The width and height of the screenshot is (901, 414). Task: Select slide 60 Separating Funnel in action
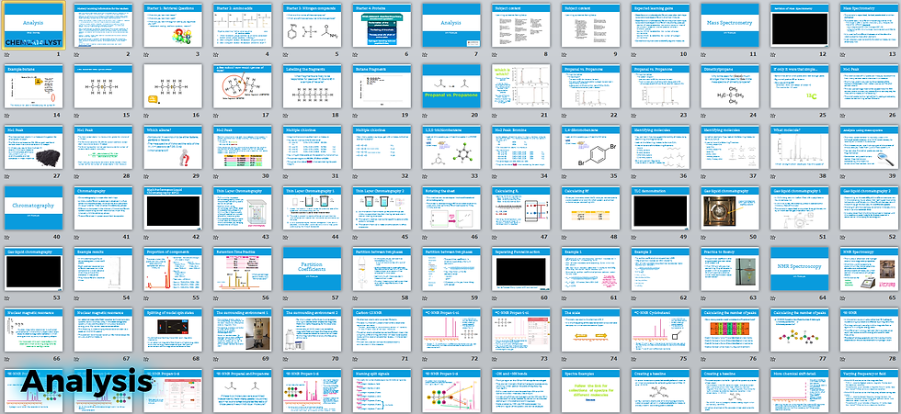[x=521, y=268]
